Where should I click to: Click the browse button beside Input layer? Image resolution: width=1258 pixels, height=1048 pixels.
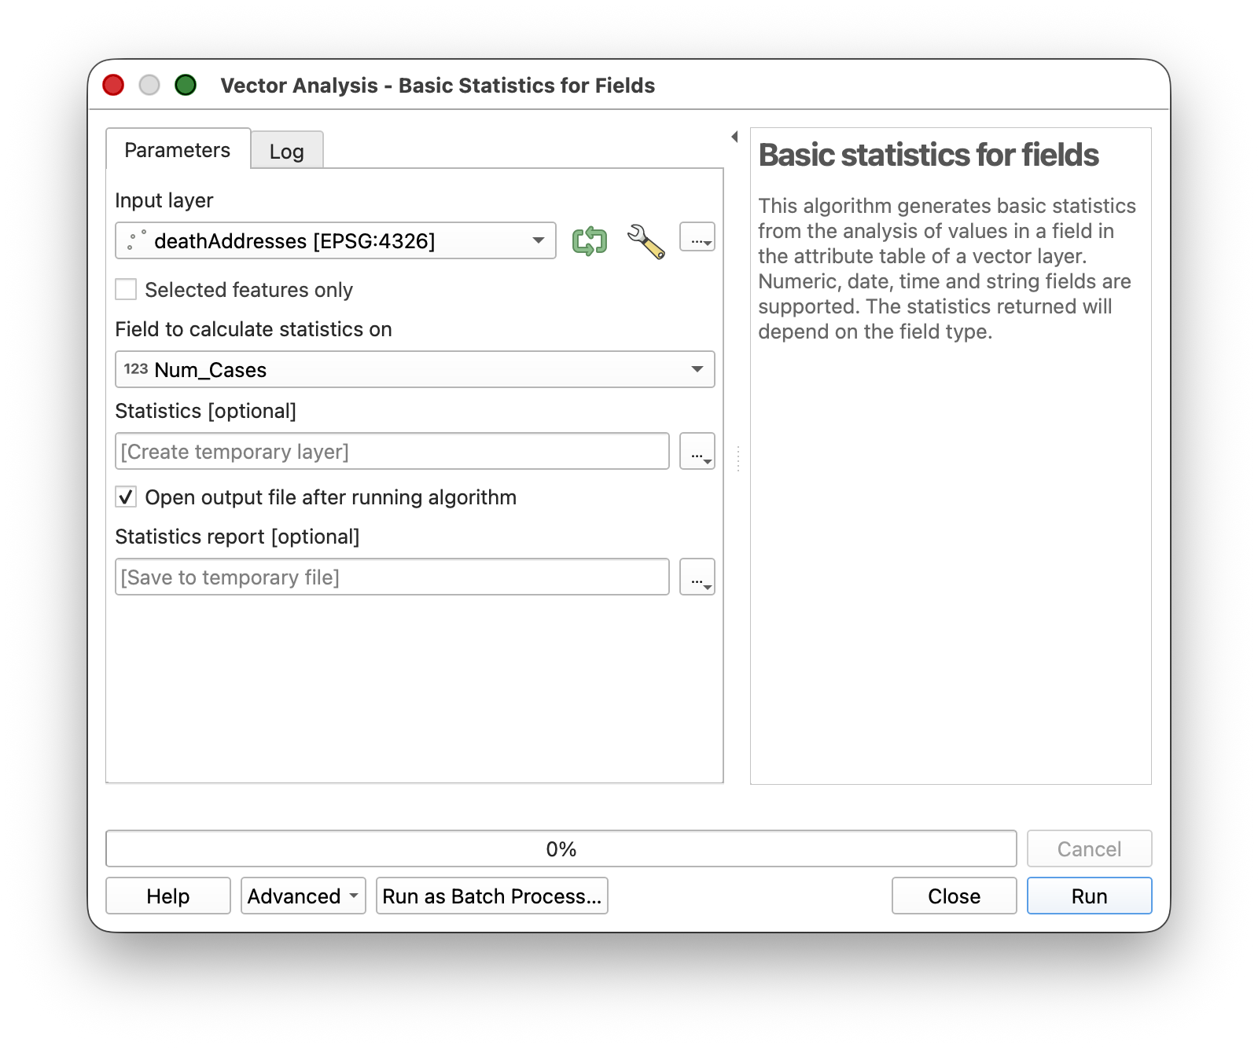click(697, 237)
